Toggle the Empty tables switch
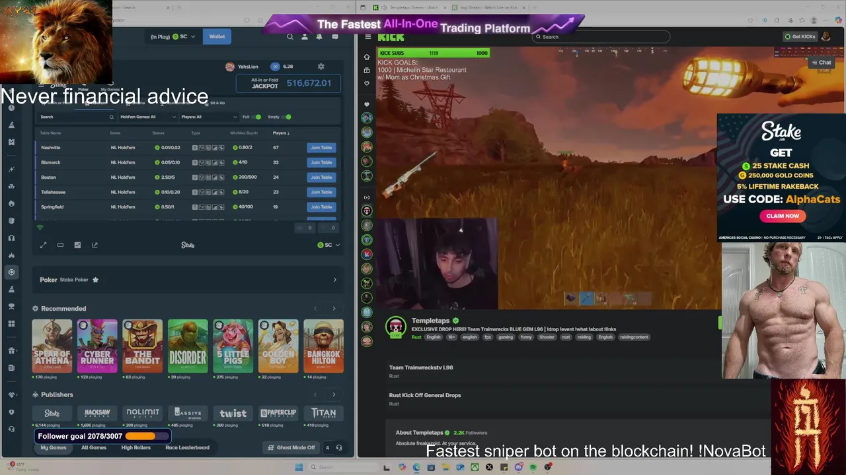This screenshot has width=846, height=475. pos(287,117)
